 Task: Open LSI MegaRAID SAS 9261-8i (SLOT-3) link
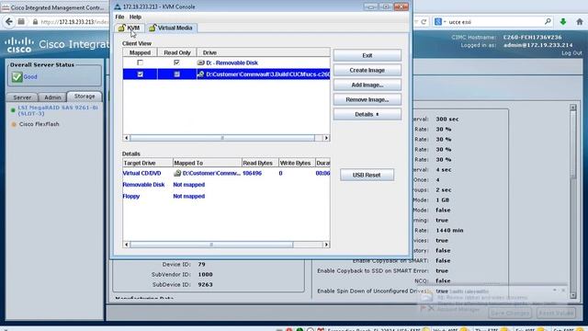tap(58, 110)
